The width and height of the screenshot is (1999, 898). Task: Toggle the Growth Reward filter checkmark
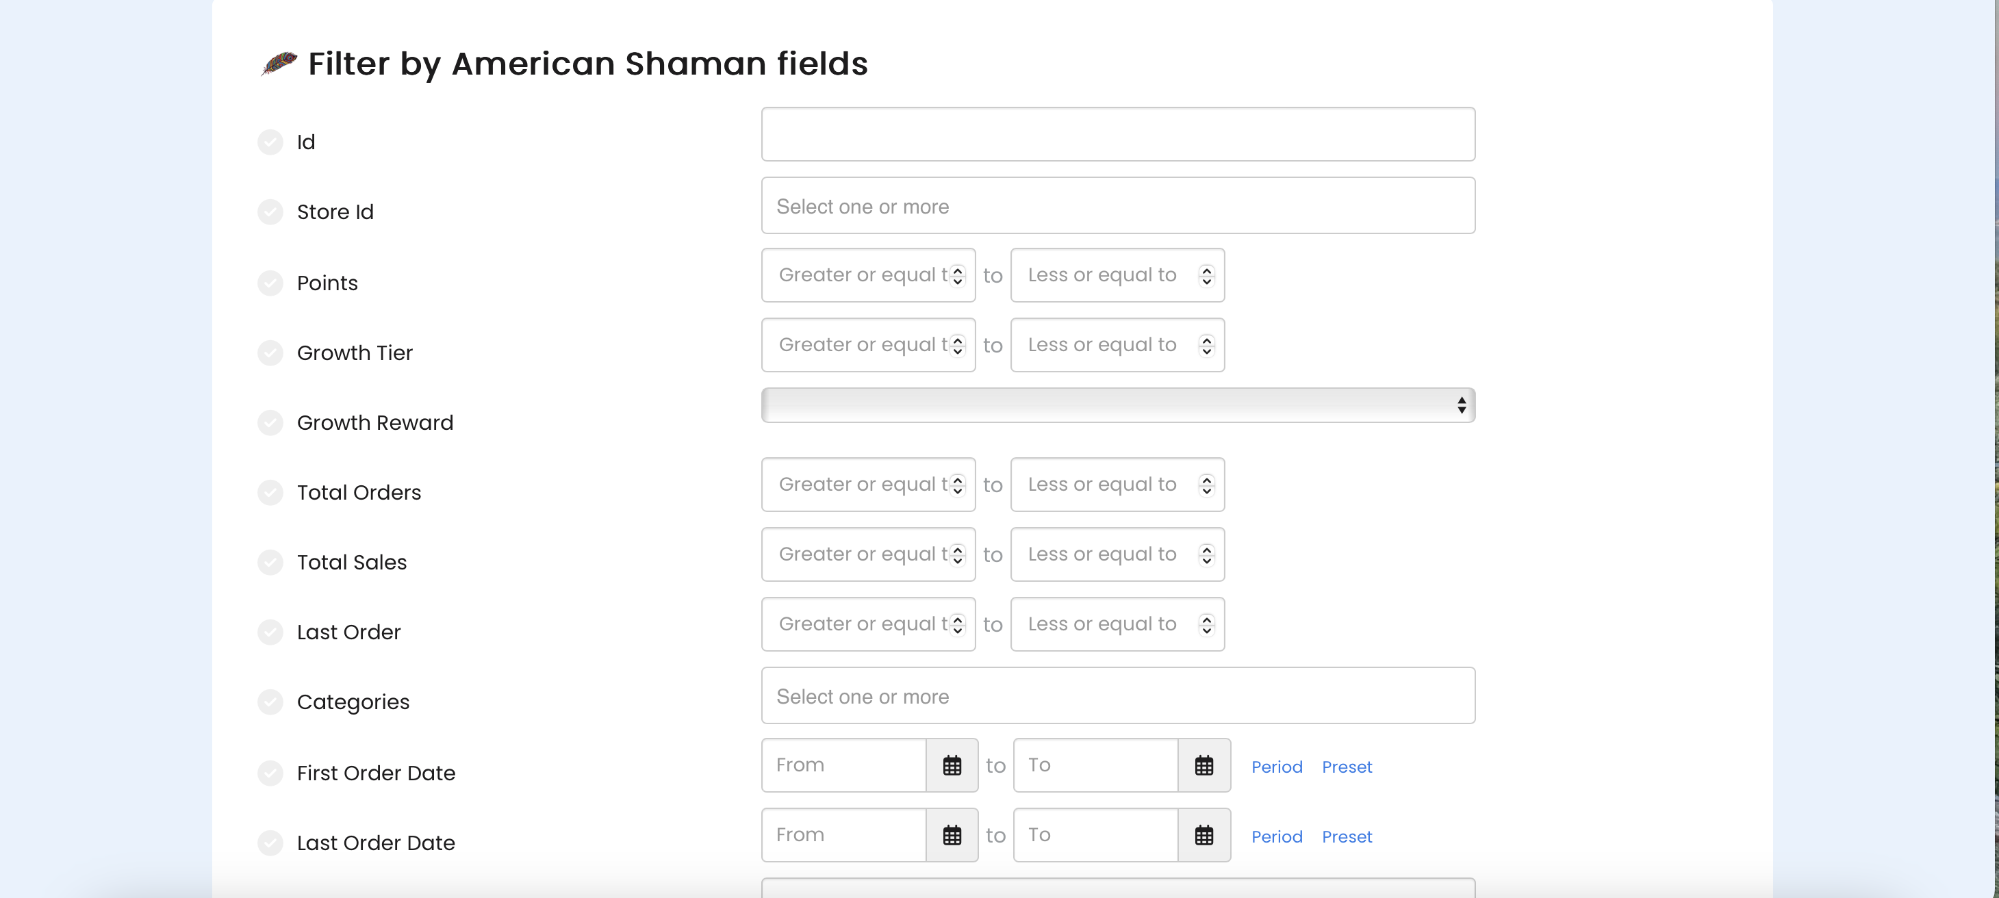270,423
